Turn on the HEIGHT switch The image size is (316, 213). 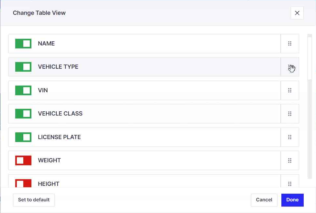tap(23, 184)
